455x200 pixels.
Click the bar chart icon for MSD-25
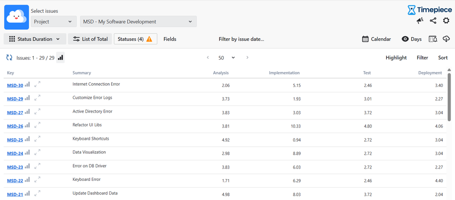pos(27,139)
